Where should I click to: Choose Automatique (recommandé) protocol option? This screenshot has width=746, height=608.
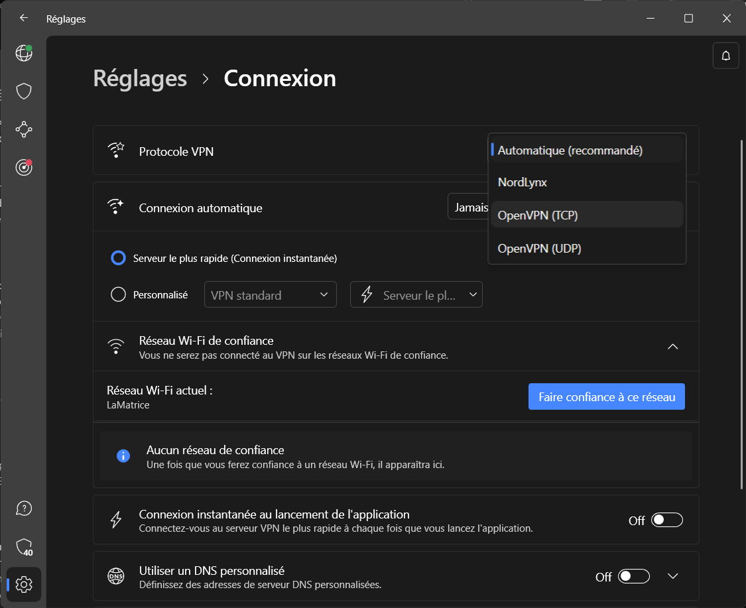coord(587,151)
